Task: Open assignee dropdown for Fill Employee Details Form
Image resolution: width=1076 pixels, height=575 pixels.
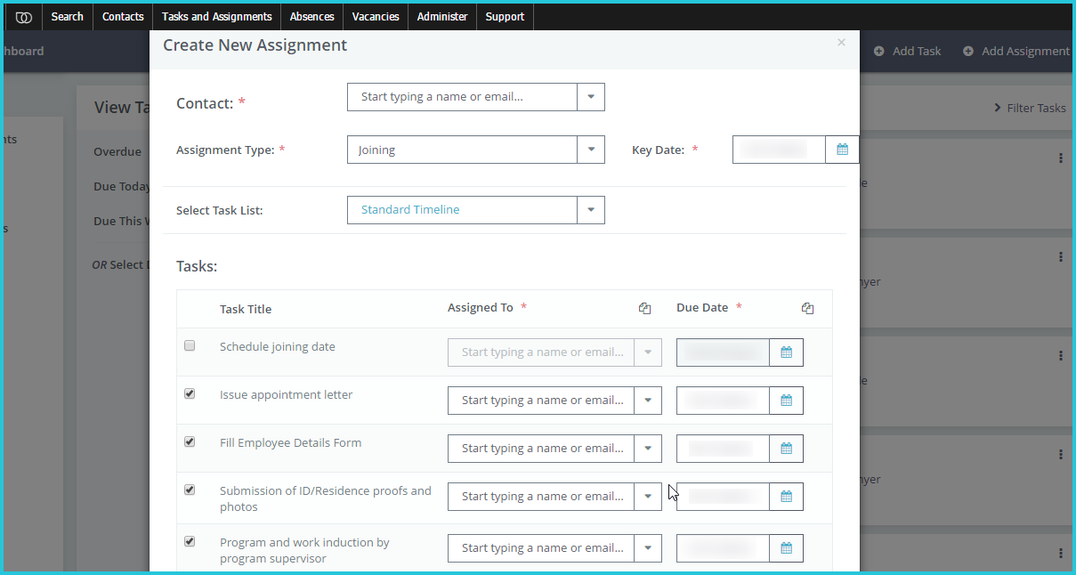Action: [x=648, y=449]
